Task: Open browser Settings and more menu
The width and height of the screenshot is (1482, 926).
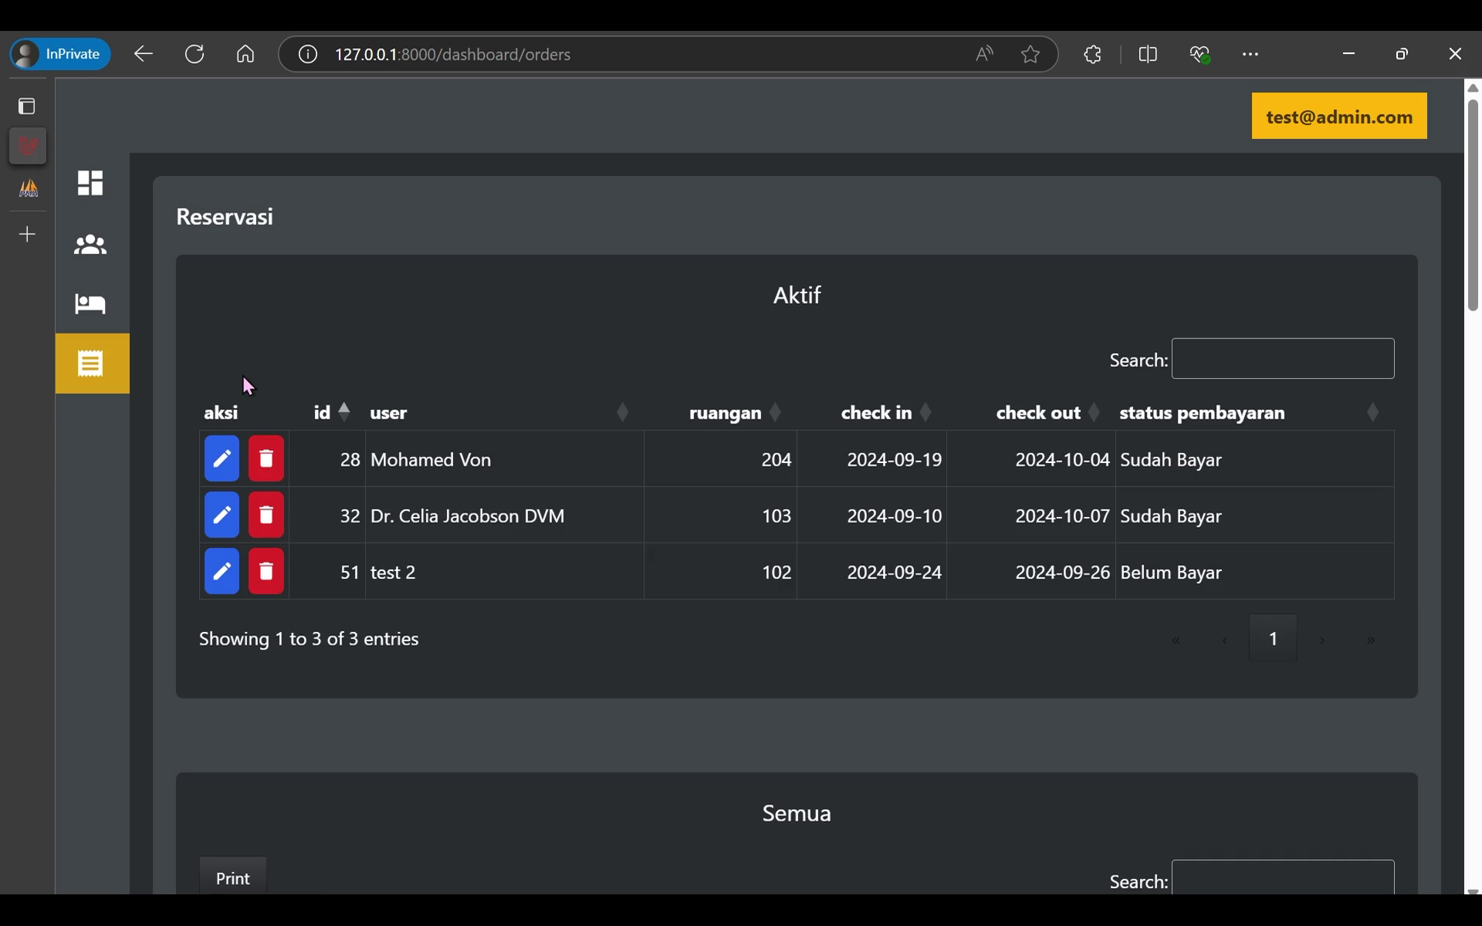Action: [x=1250, y=54]
